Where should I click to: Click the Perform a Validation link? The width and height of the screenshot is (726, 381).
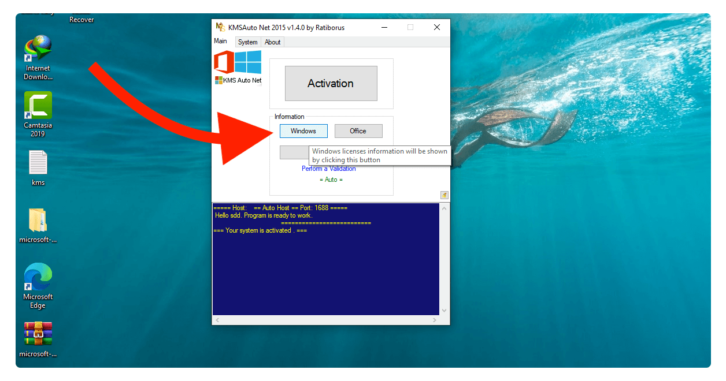click(329, 169)
